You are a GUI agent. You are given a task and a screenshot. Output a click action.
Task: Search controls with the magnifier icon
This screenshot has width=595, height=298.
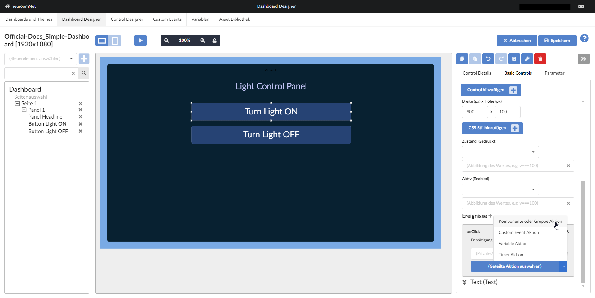[83, 73]
